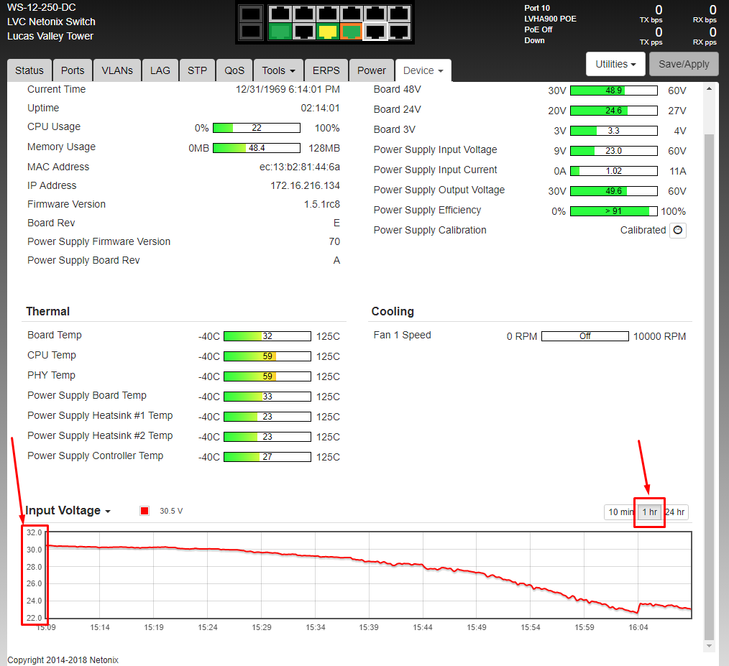Click the lower SFP port icon
The height and width of the screenshot is (666, 729).
tap(250, 32)
